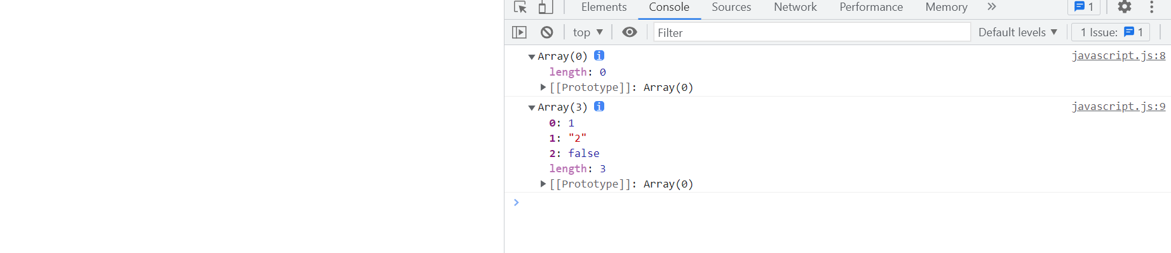Toggle the live expression eye icon
This screenshot has height=253, width=1171.
[x=630, y=32]
